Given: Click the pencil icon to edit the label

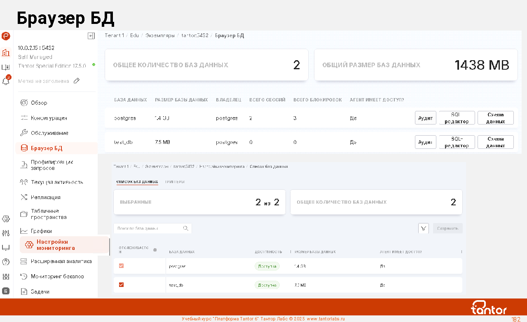Looking at the screenshot, I should (76, 81).
